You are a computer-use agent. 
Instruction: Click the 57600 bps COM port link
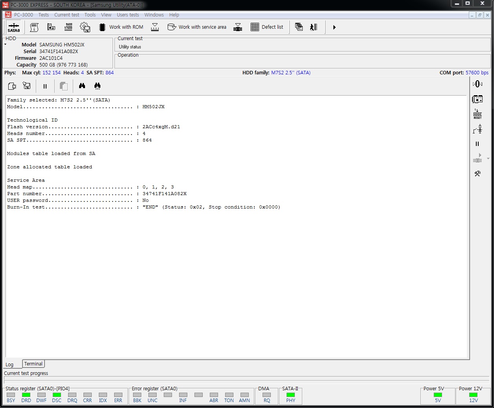477,73
